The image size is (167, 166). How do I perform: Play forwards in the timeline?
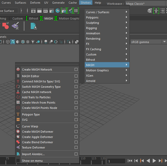tap(154, 161)
